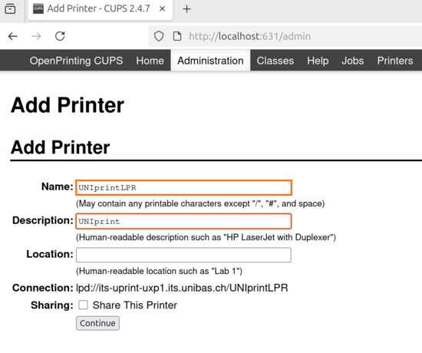
Task: Select the Administration tab
Action: (x=210, y=61)
